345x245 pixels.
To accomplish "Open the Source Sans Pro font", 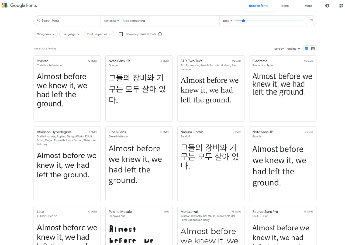I will pos(283,226).
